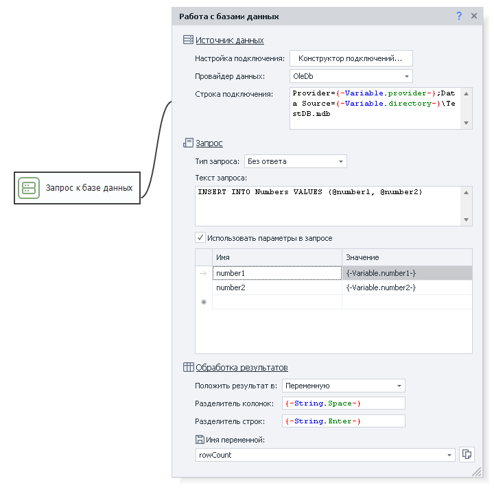Close the database dialog window

pyautogui.click(x=474, y=16)
